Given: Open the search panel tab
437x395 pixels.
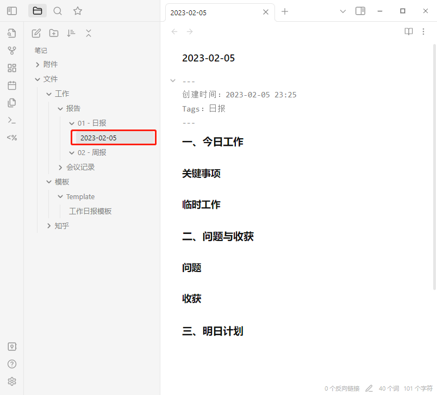Looking at the screenshot, I should [58, 11].
